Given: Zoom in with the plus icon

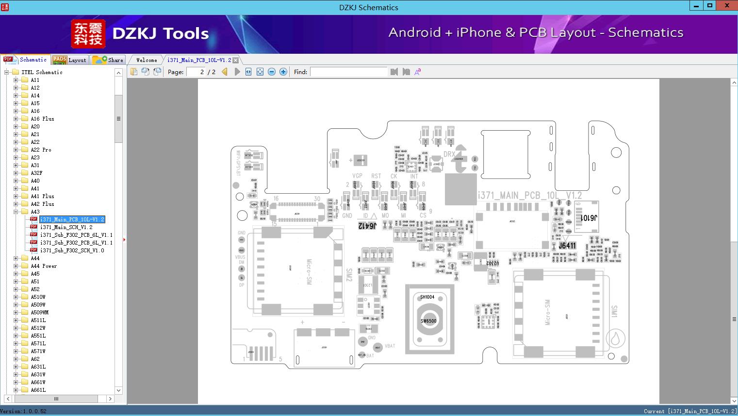Looking at the screenshot, I should (283, 72).
